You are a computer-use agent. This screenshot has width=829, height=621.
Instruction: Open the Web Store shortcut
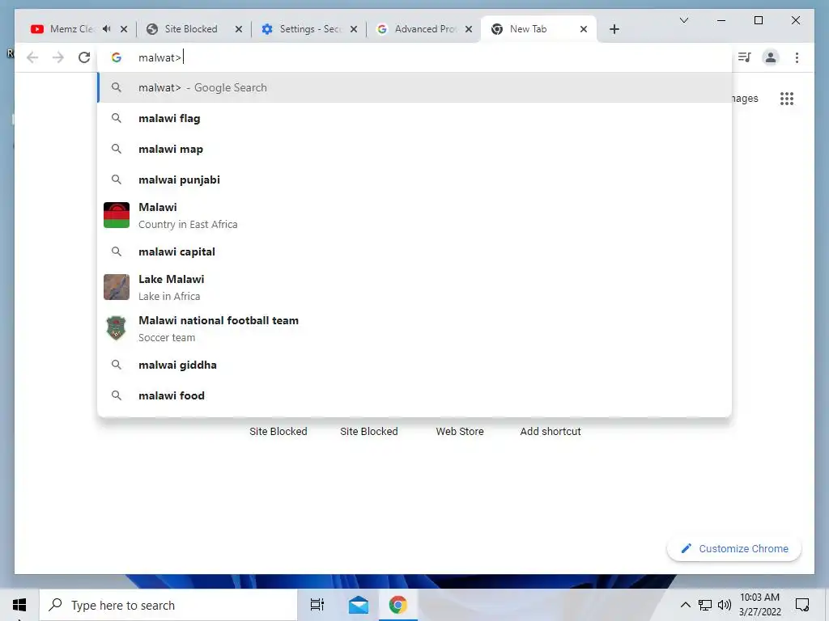pos(460,432)
